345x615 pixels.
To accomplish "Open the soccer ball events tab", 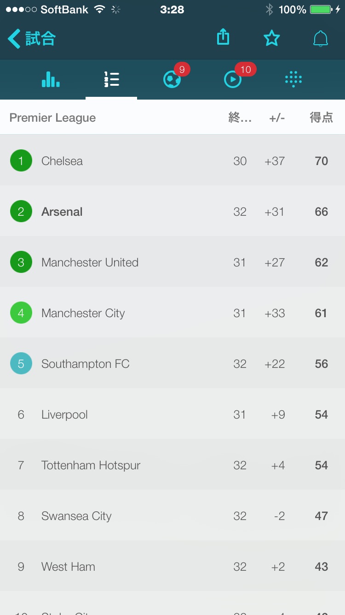I will 172,80.
